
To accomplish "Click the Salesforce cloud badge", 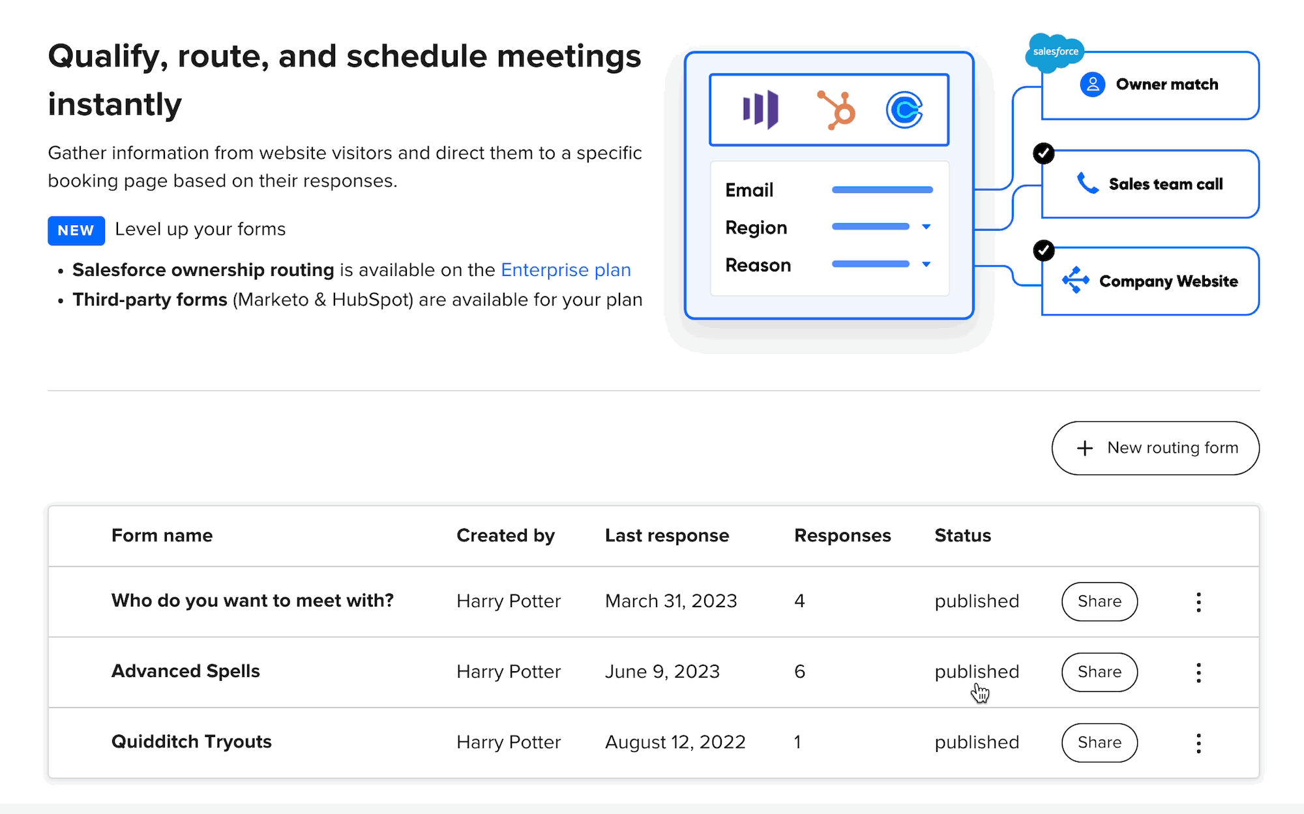I will pyautogui.click(x=1055, y=52).
